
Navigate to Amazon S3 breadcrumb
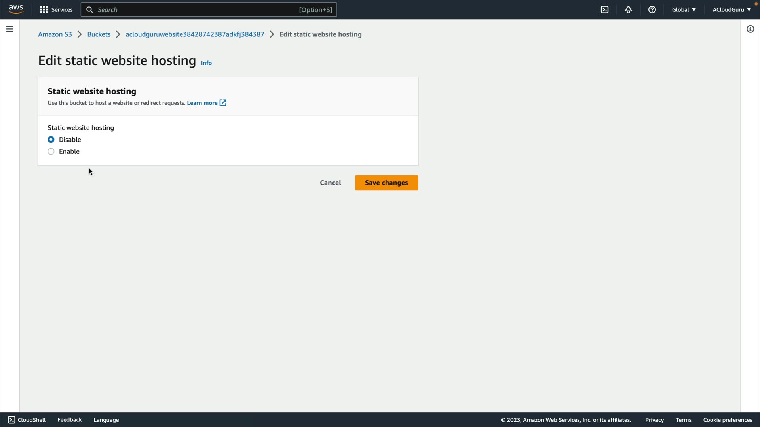click(55, 34)
